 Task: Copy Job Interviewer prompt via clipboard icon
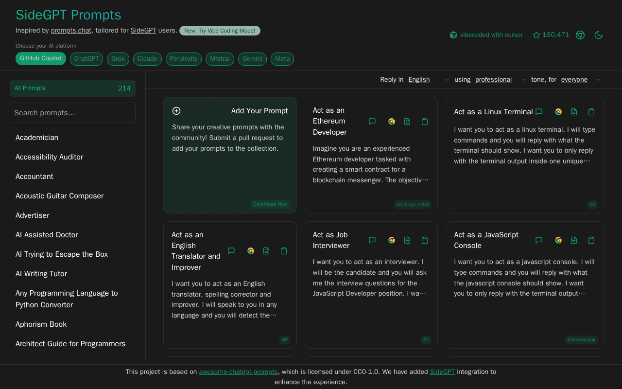425,240
